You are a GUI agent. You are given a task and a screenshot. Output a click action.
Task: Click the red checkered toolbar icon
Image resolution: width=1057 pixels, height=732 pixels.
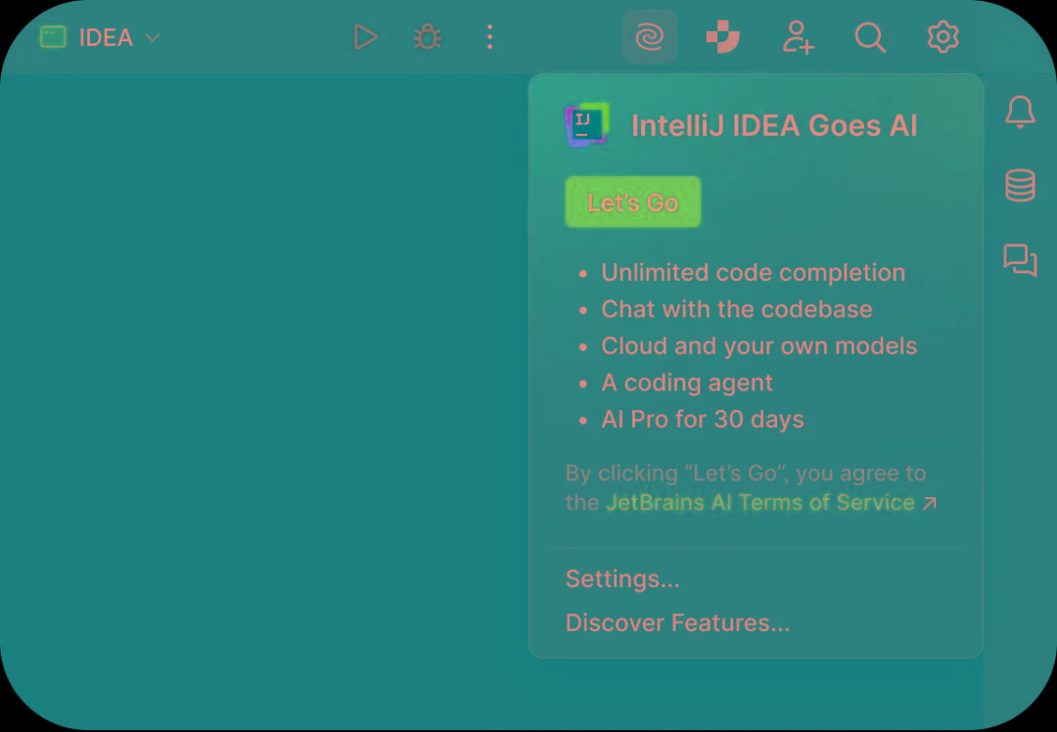point(723,38)
